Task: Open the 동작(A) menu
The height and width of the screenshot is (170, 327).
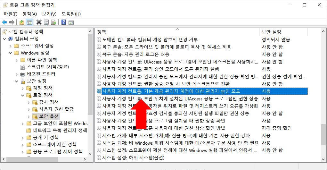Action: click(29, 14)
